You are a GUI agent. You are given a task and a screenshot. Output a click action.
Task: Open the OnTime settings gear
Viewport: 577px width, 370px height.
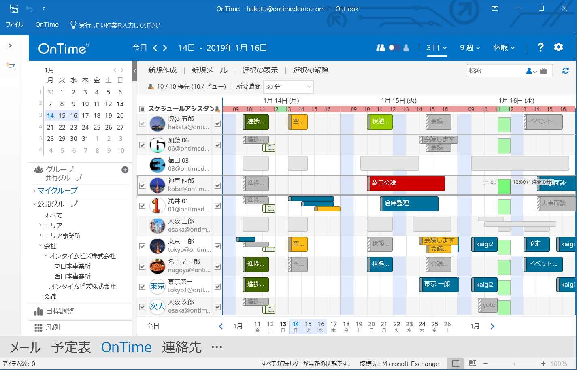[x=558, y=47]
